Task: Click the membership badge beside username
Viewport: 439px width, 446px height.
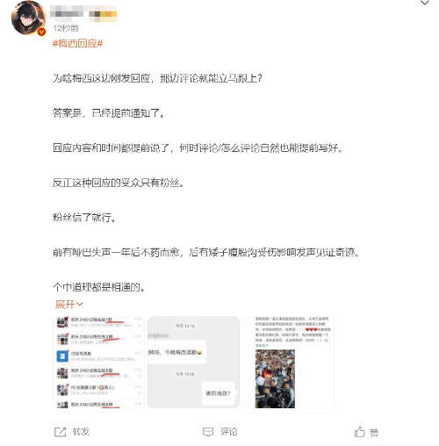Action: [103, 14]
